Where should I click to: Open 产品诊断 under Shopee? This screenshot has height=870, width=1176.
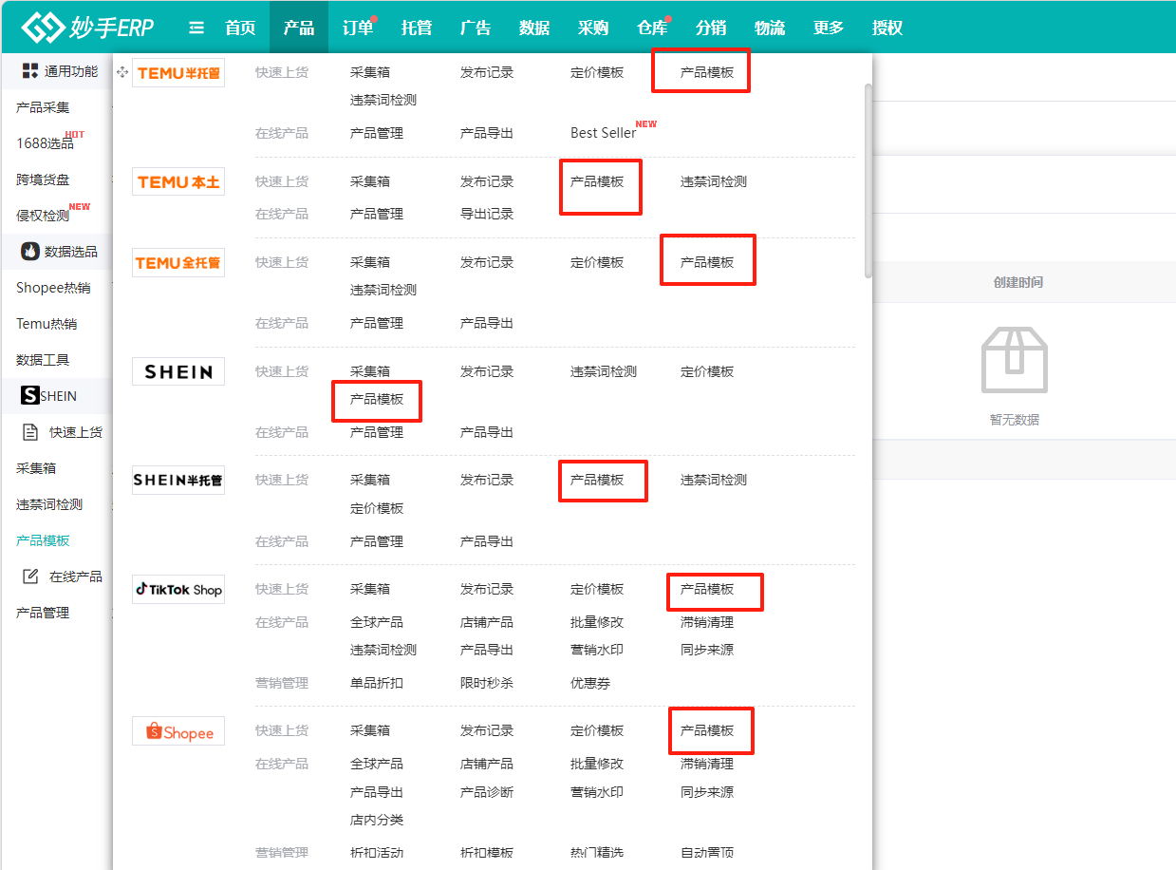486,792
